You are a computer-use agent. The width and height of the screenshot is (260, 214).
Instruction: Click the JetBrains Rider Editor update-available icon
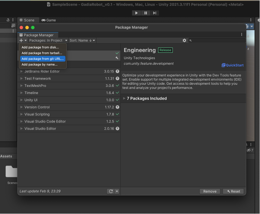click(x=118, y=71)
